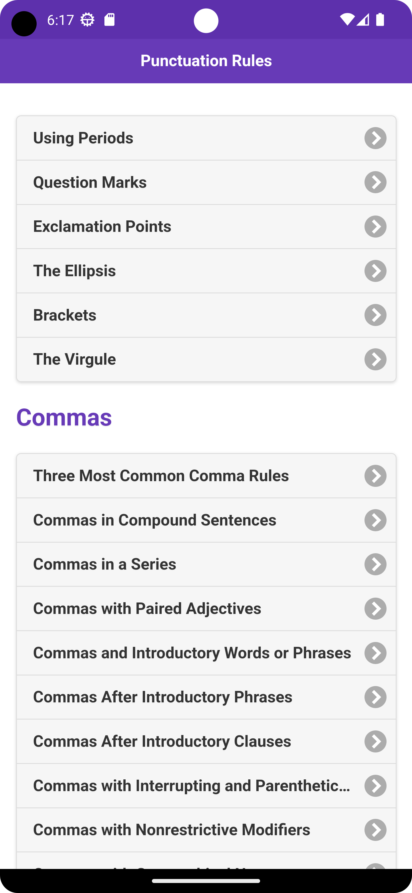The image size is (412, 893).
Task: Tap chevron beside Commas with Paired Adjectives
Action: [375, 608]
